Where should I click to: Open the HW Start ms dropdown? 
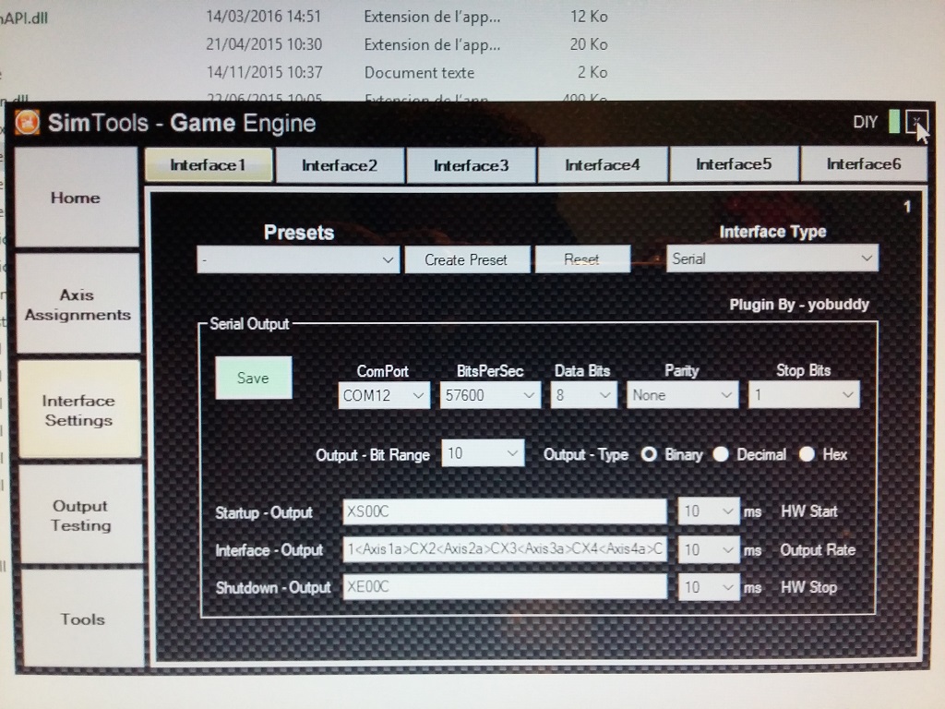pyautogui.click(x=709, y=511)
